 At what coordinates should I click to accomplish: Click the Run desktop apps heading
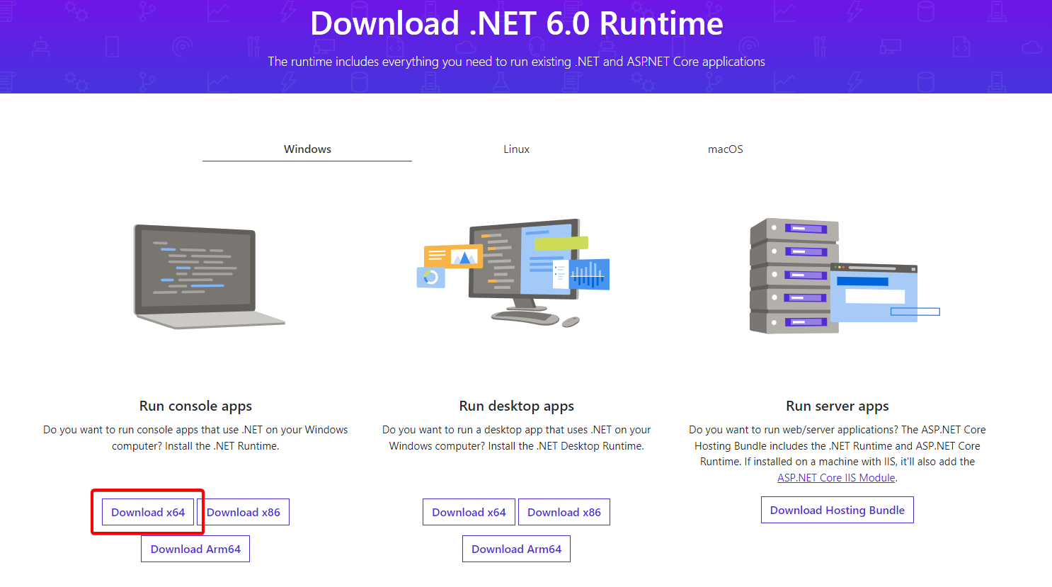pyautogui.click(x=516, y=406)
